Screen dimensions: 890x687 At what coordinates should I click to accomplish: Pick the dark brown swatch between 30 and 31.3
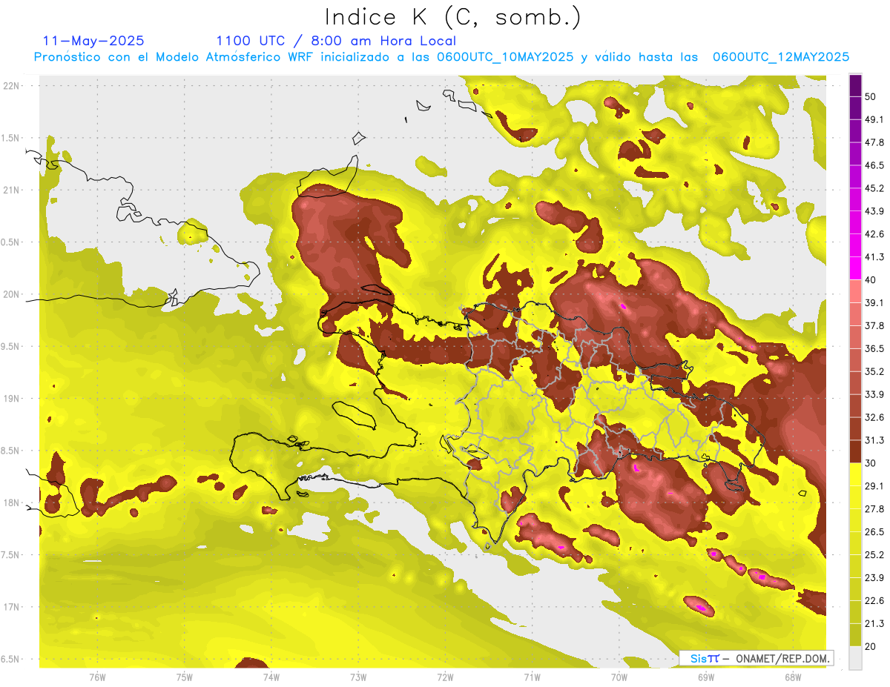pos(855,451)
